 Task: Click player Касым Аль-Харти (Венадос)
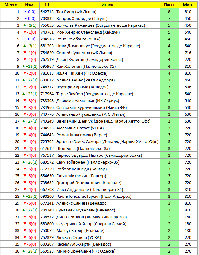[83, 244]
